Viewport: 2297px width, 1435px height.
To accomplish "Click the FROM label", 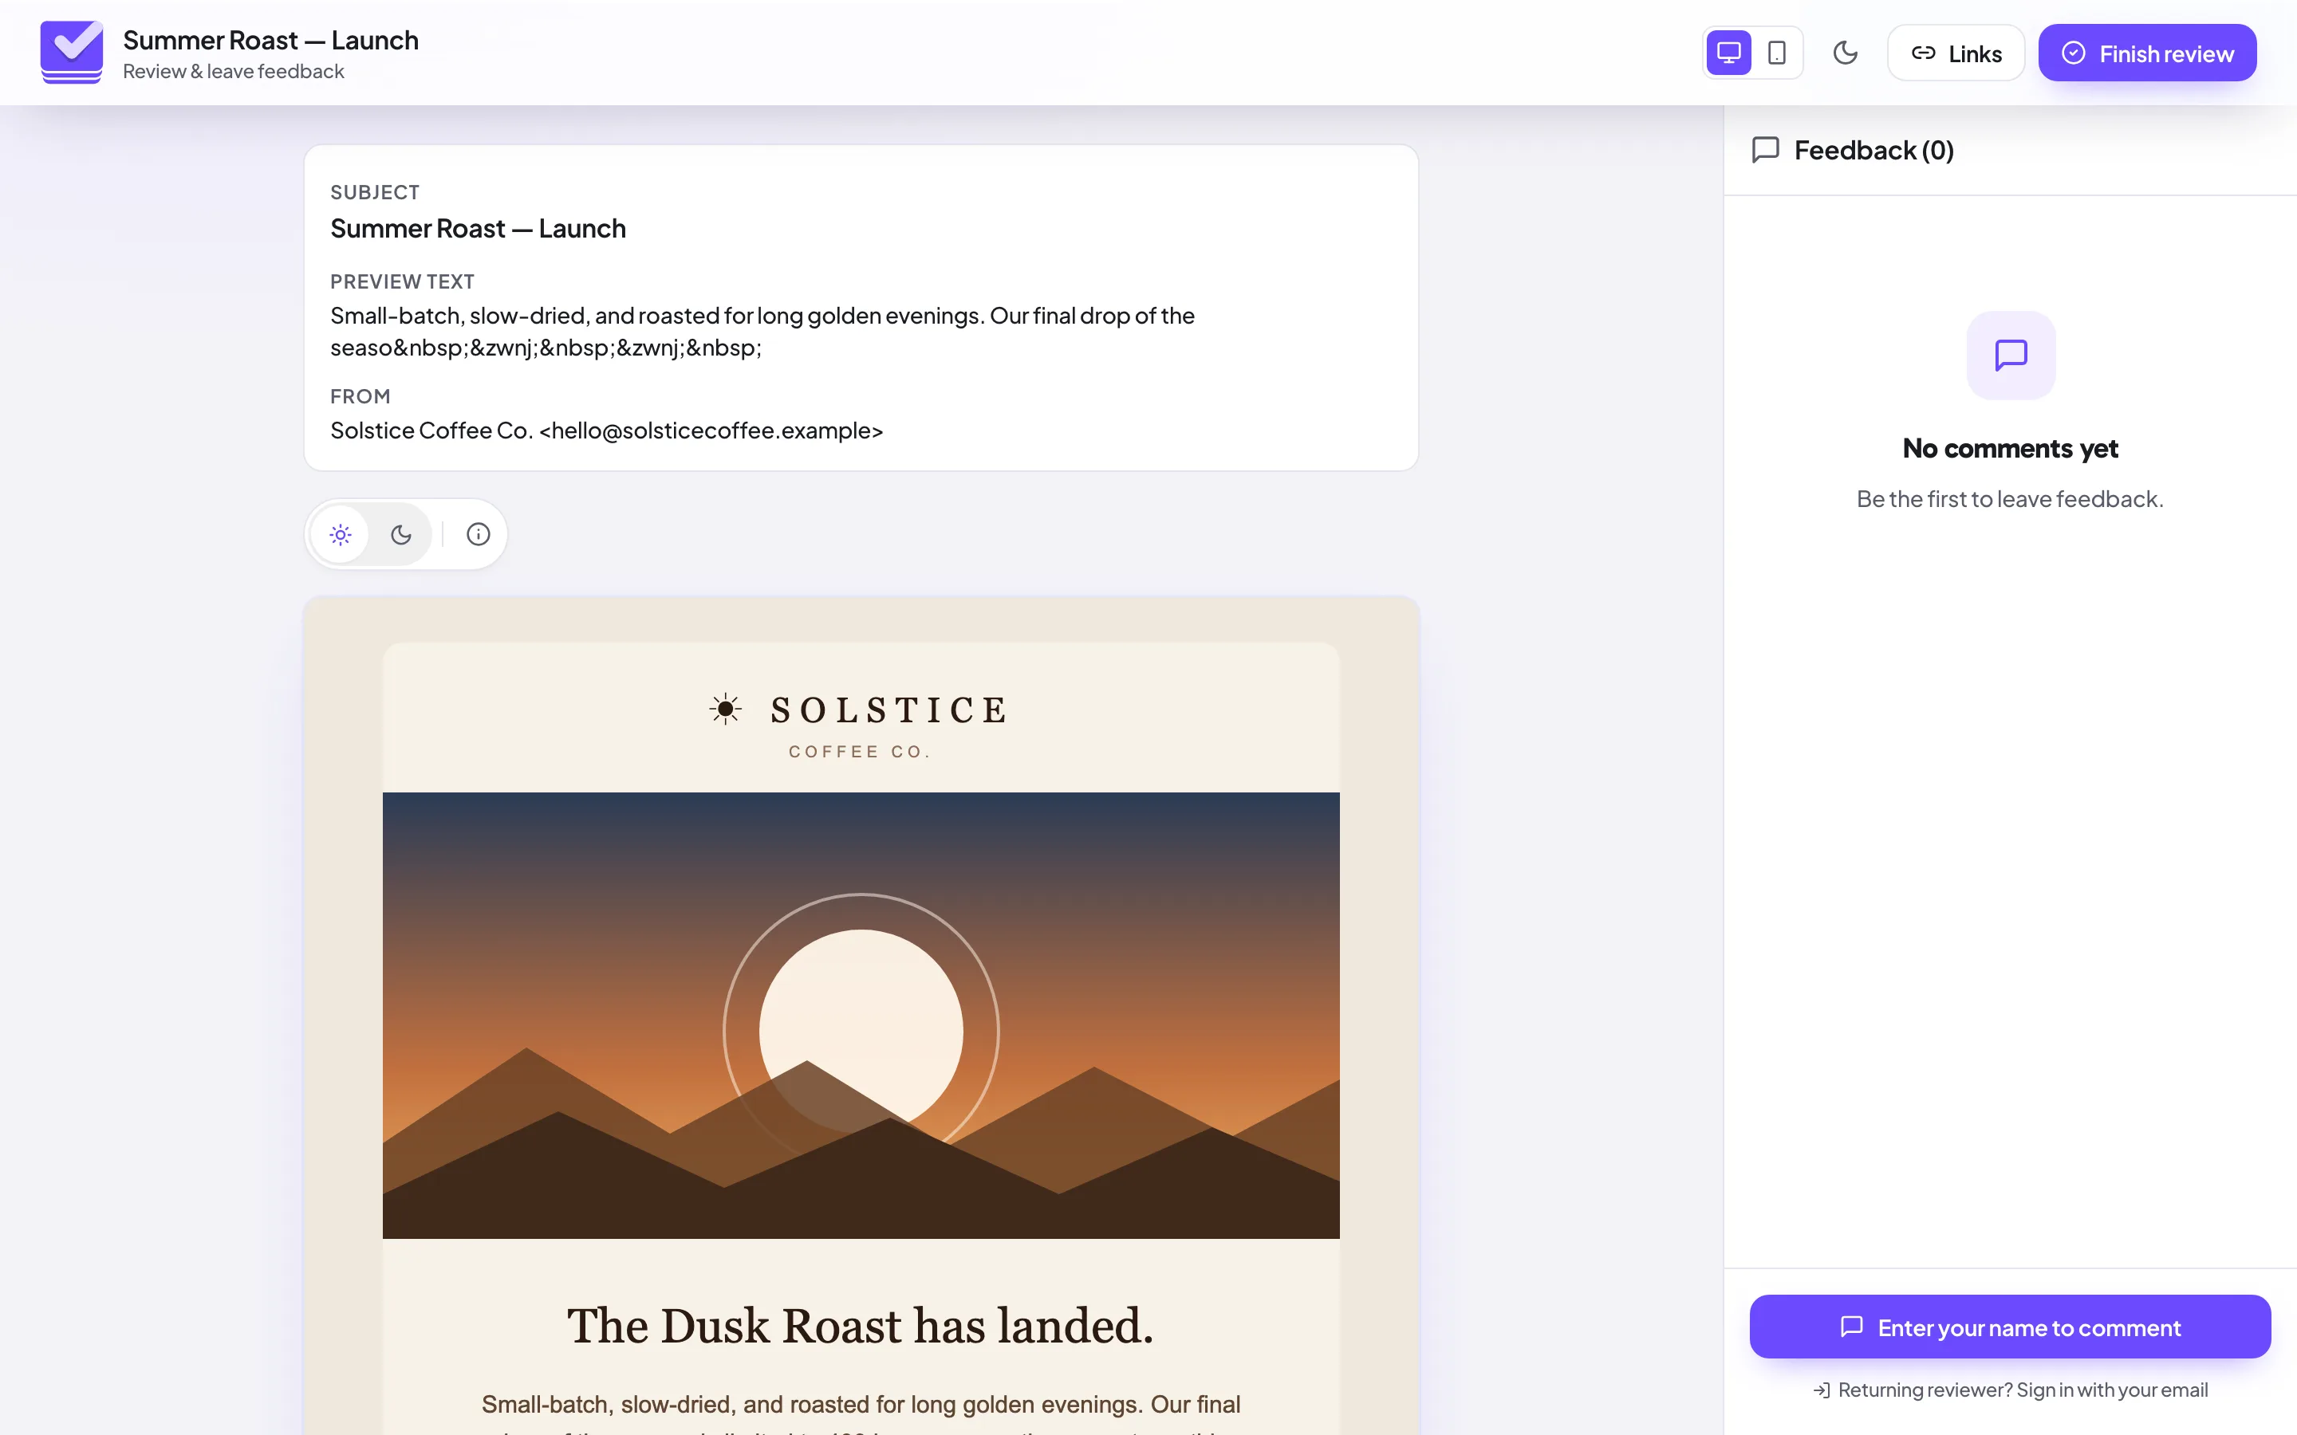I will click(x=360, y=397).
